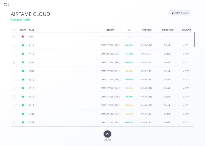
Task: Open device named A312
Action: (31, 80)
